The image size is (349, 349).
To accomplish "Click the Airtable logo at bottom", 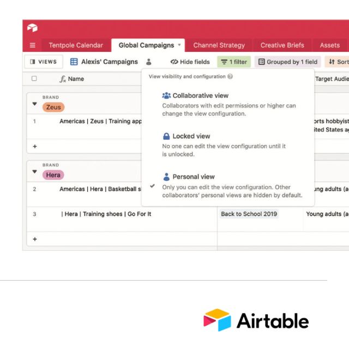I will tap(256, 320).
